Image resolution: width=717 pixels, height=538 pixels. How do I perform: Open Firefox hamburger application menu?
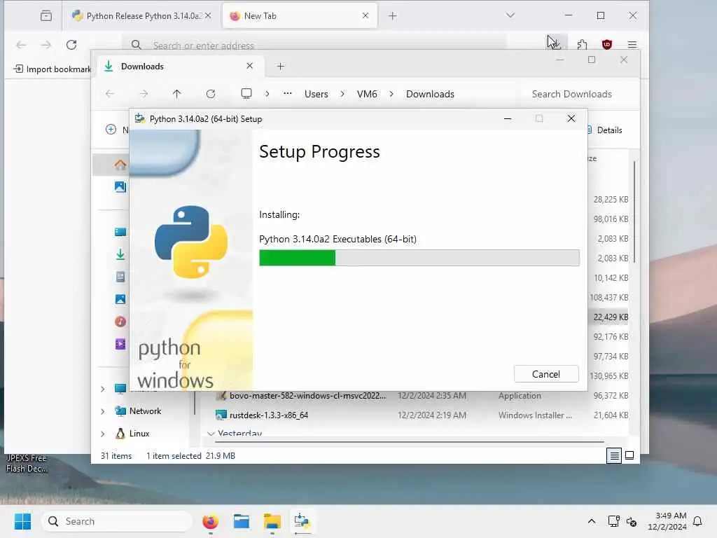[632, 44]
